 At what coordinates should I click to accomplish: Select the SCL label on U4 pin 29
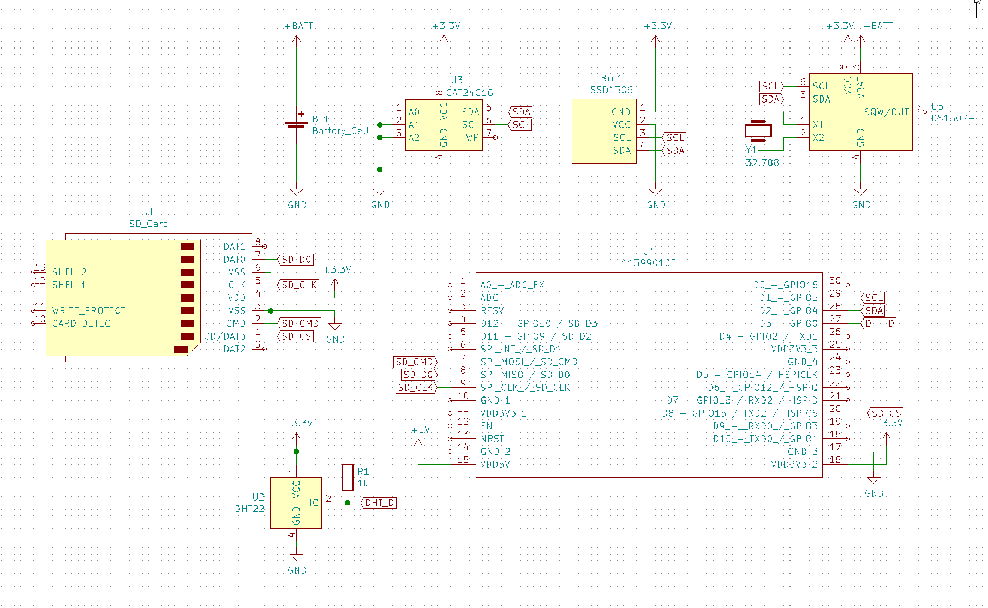point(872,298)
